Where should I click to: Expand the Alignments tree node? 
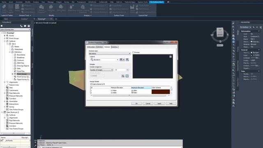tap(5, 82)
